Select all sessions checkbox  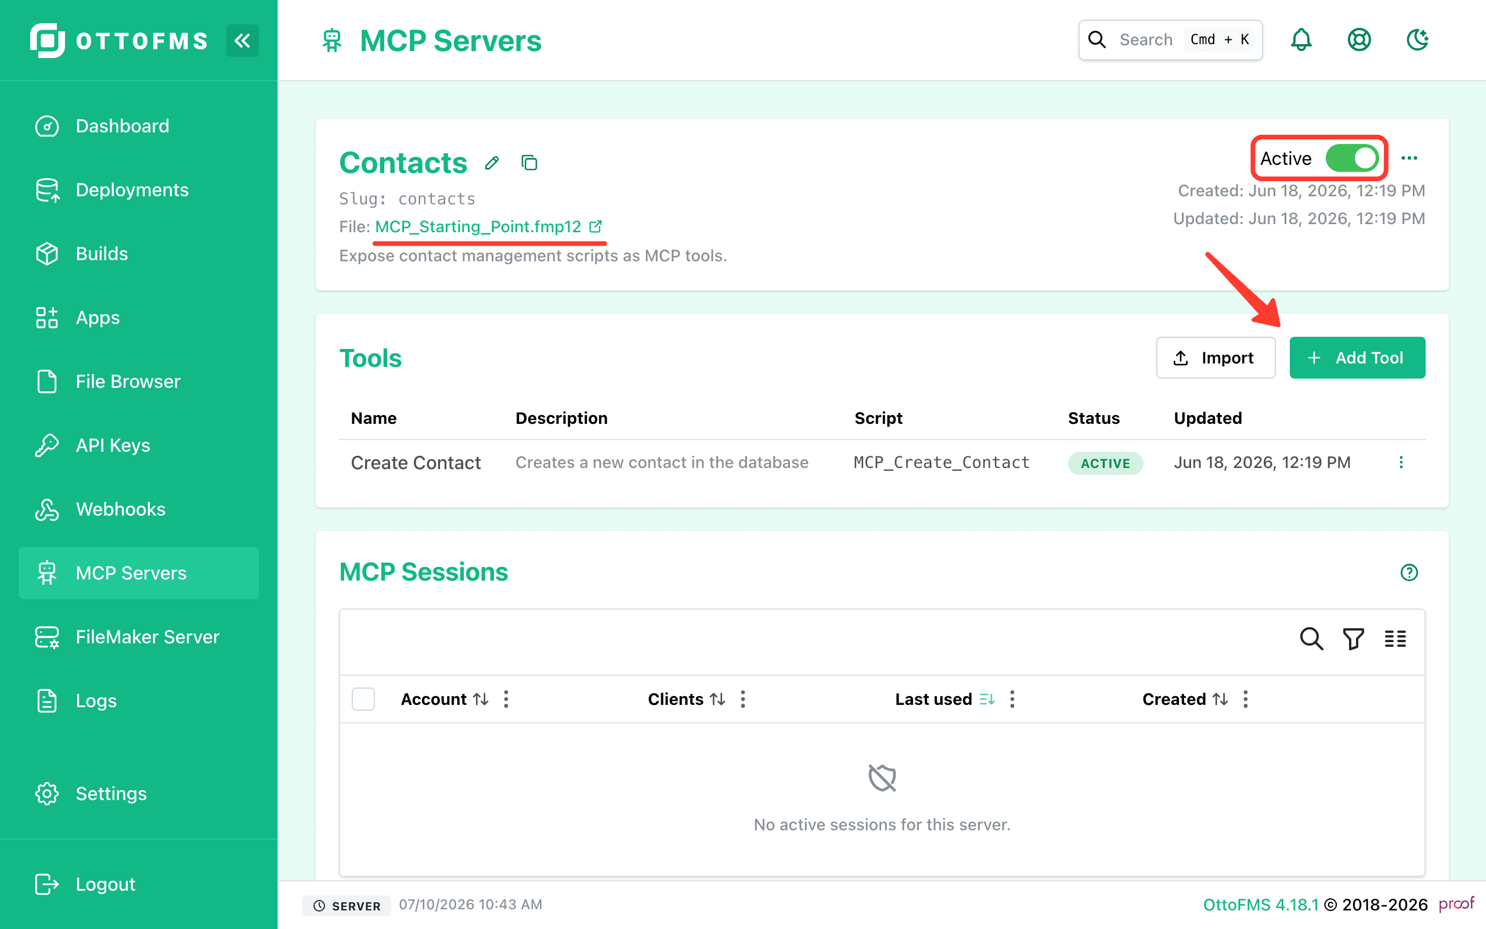(363, 699)
